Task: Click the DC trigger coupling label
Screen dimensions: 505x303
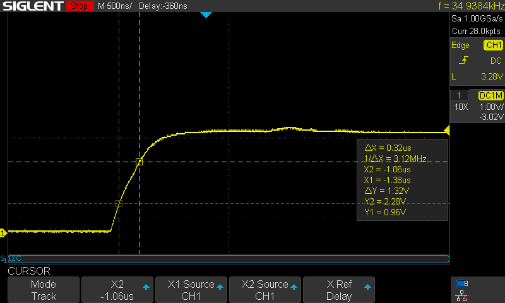Action: (496, 61)
